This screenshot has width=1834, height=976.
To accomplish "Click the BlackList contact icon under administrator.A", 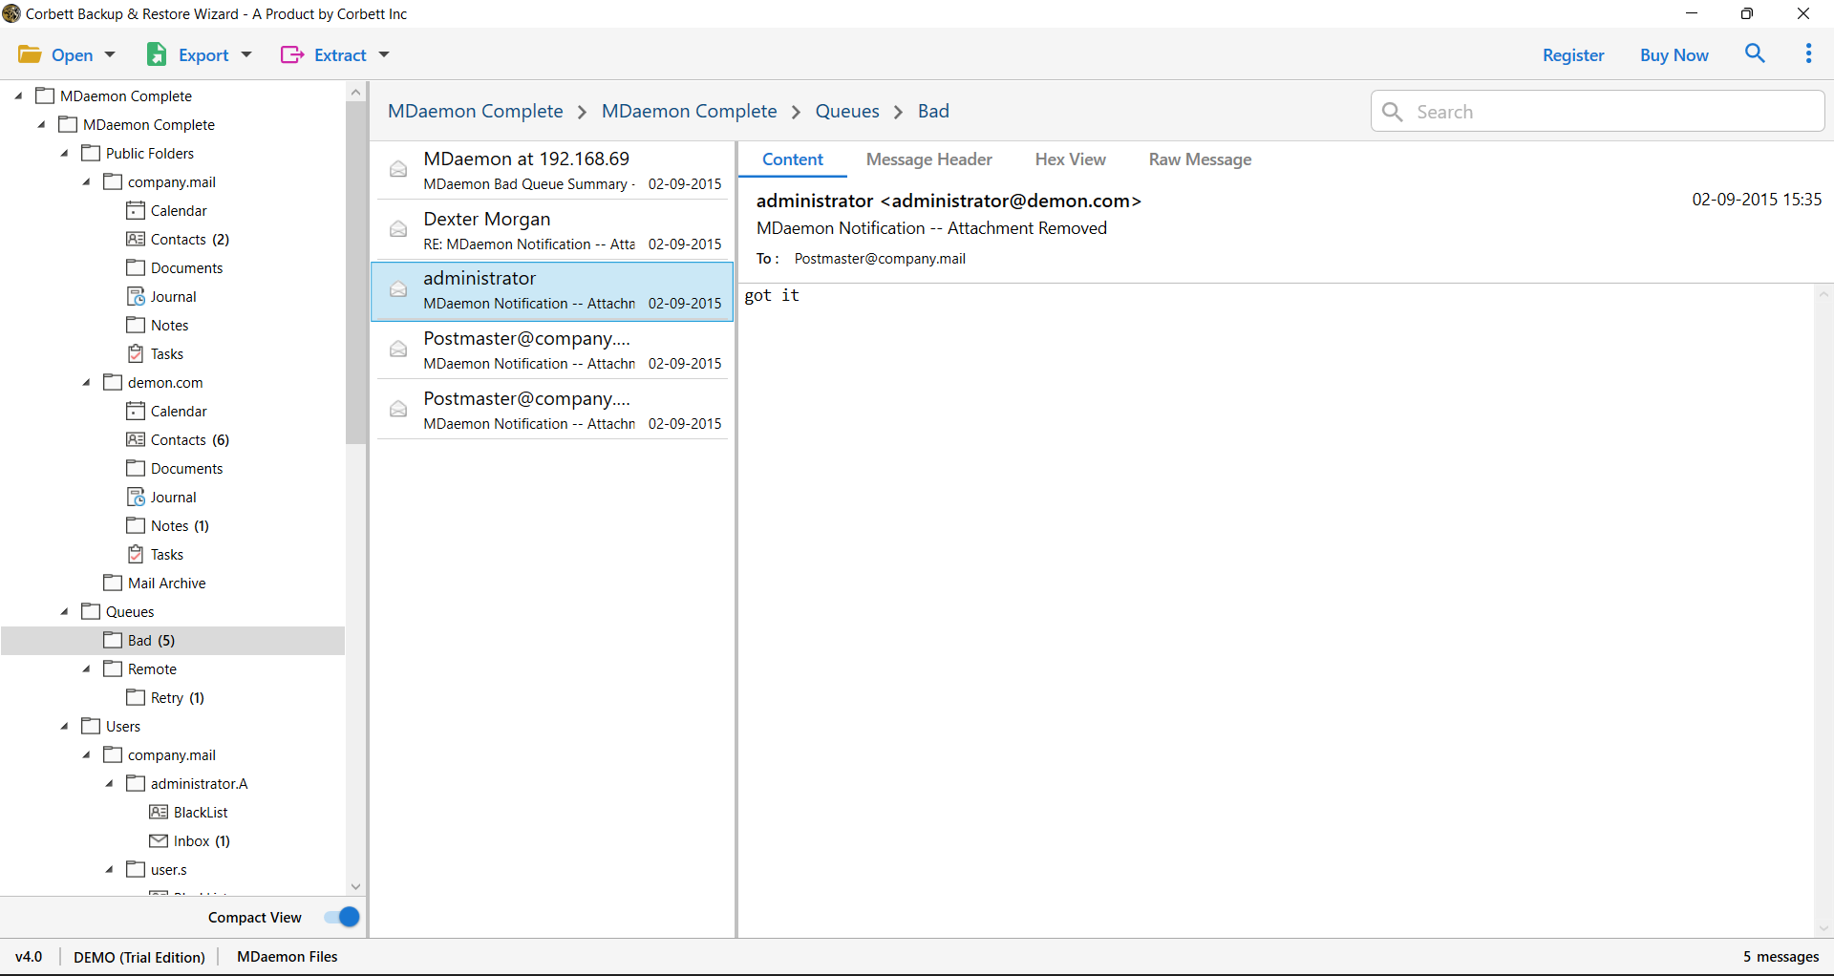I will 159,812.
